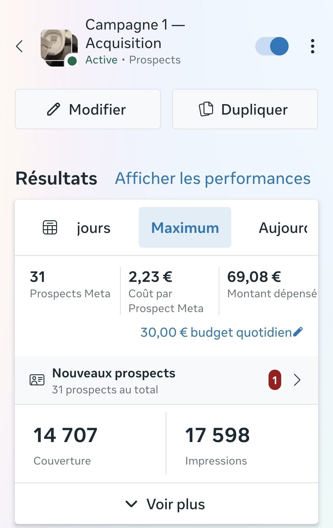
Task: Tap the red notification badge showing 1
Action: (x=275, y=380)
